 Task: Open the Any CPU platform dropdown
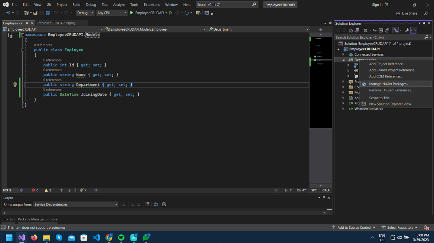[x=112, y=13]
